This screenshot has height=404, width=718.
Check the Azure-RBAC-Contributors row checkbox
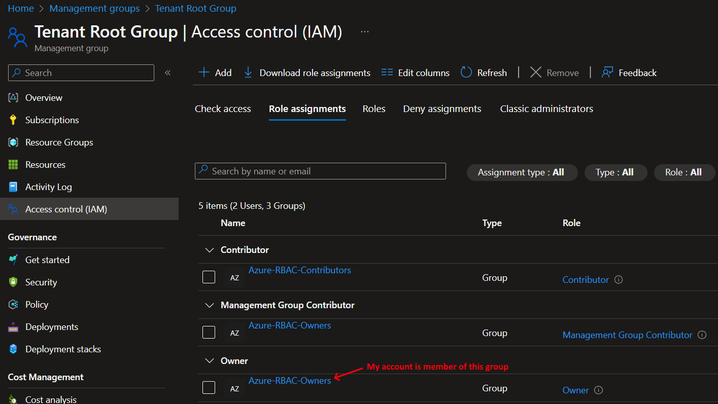[x=209, y=277]
